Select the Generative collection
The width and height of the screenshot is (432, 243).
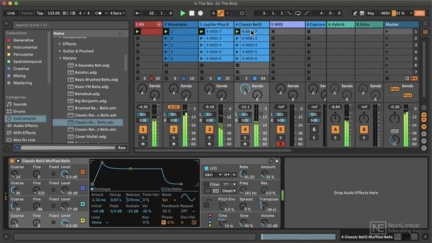24,40
